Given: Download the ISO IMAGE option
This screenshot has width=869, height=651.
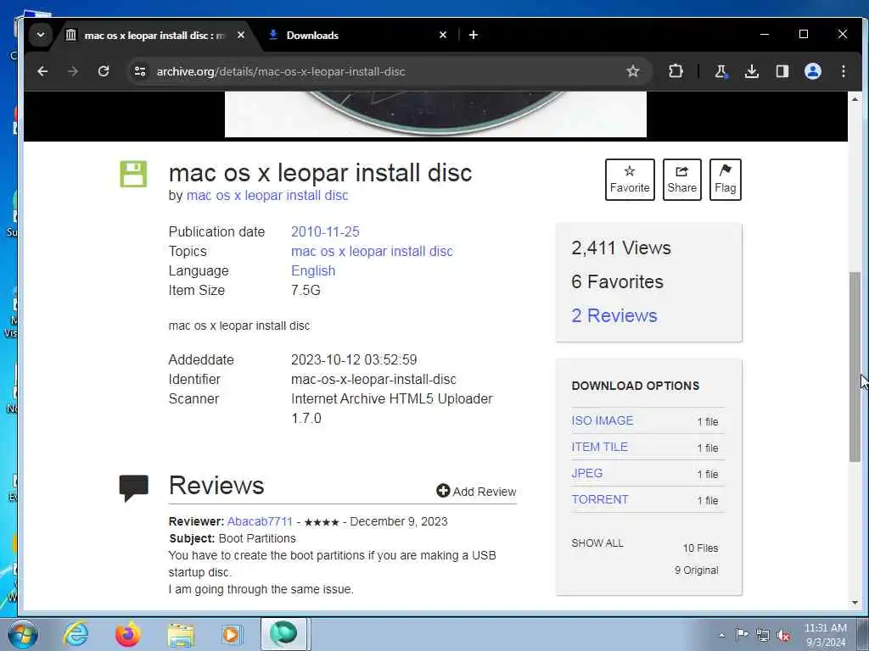Looking at the screenshot, I should [x=603, y=420].
